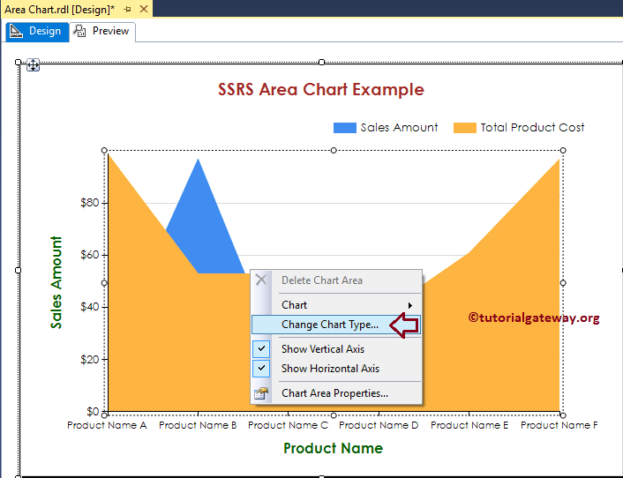Select the chart title SSRS Area Chart Example
623x478 pixels.
tap(321, 90)
